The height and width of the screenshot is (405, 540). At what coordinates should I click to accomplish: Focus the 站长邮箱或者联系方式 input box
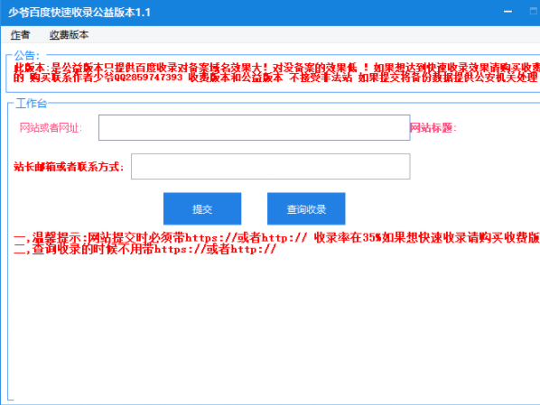click(x=270, y=167)
